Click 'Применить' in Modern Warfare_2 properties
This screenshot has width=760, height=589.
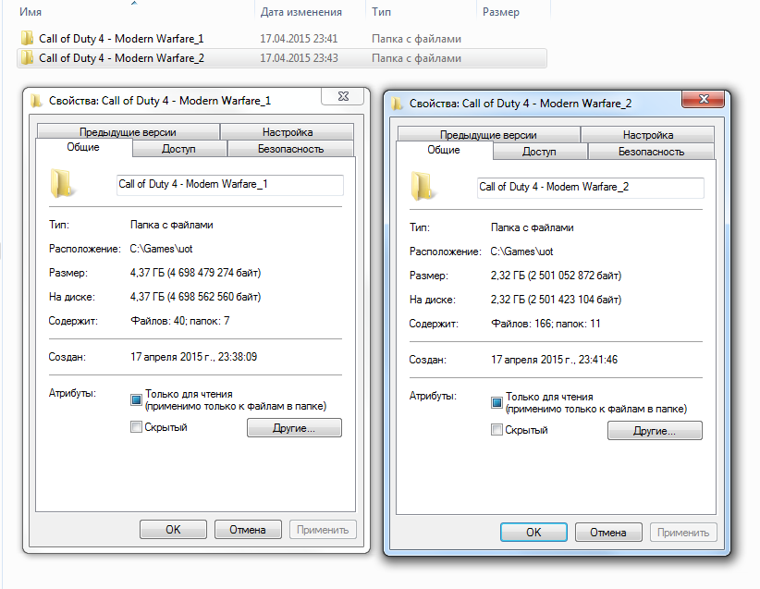coord(683,533)
